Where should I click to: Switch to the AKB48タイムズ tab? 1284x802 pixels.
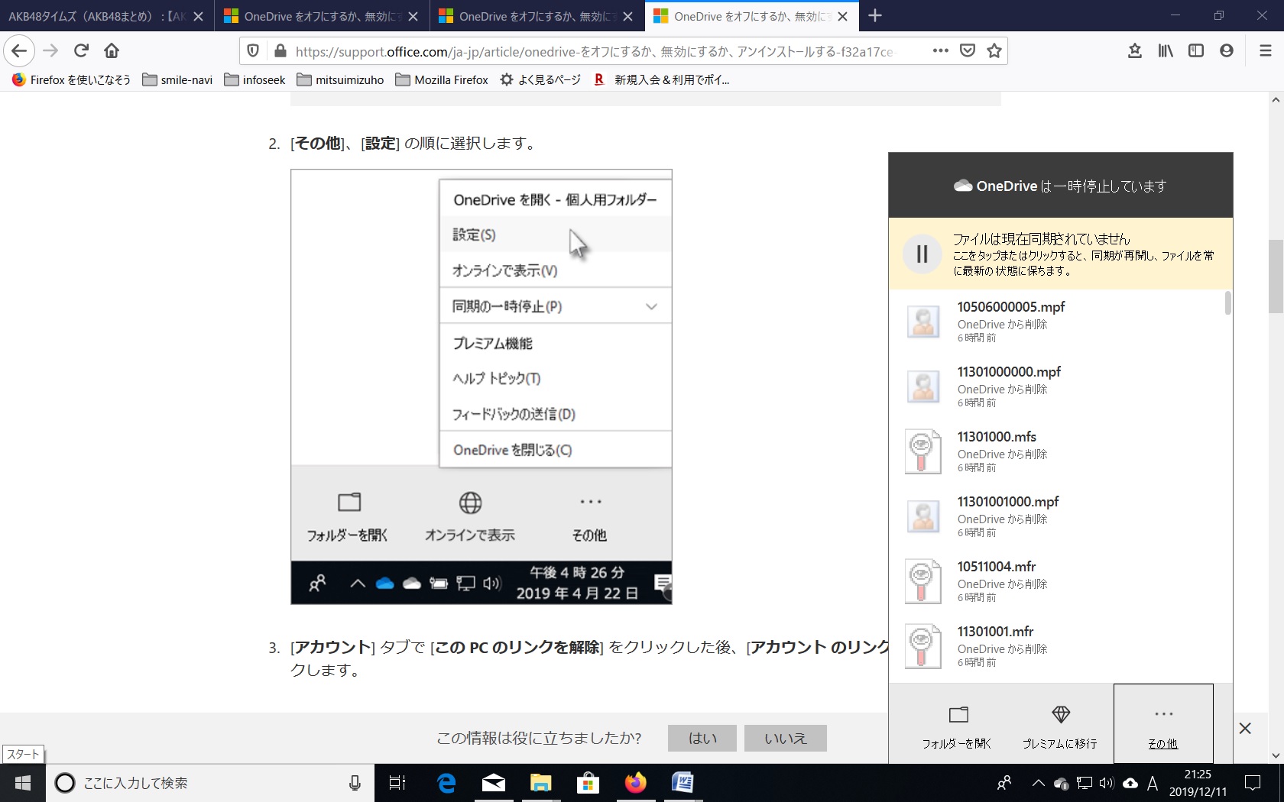pos(97,17)
